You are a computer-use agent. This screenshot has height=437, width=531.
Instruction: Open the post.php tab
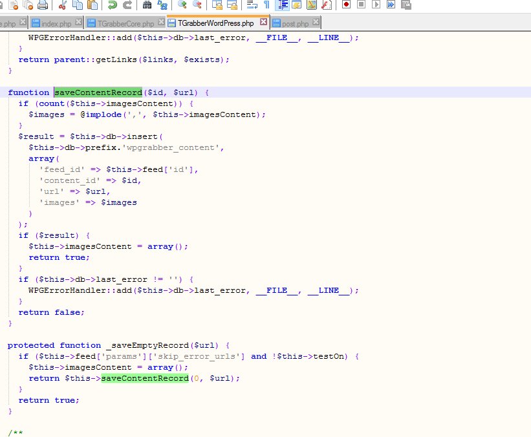tap(295, 23)
